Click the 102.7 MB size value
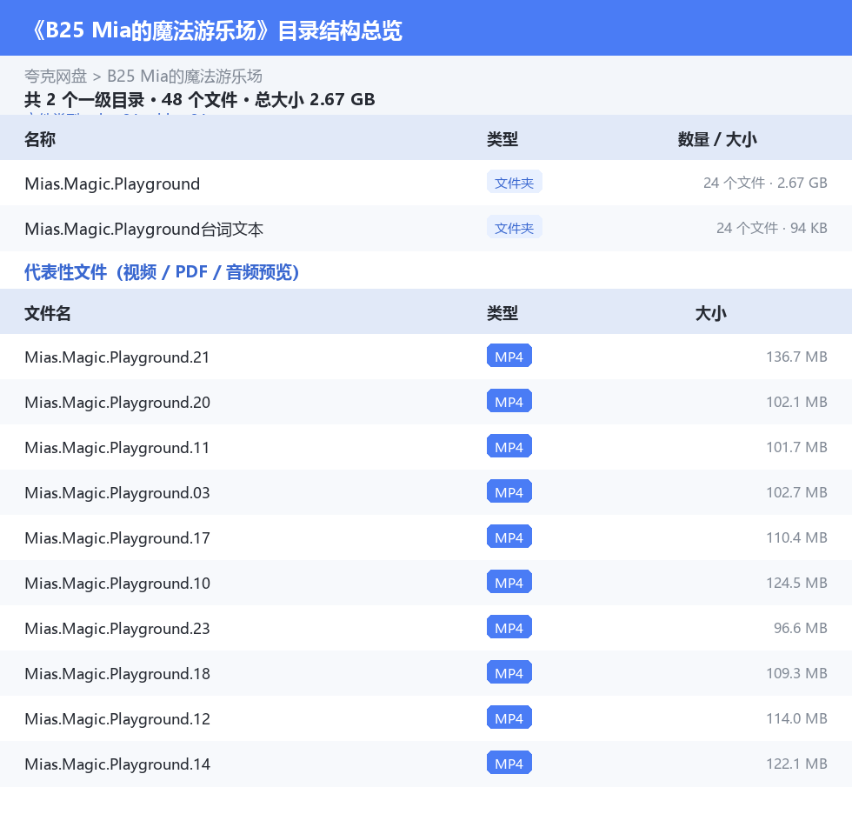The image size is (852, 814). 796,491
